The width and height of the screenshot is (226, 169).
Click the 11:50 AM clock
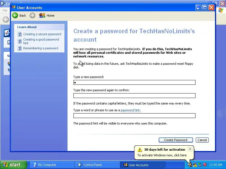(216, 165)
